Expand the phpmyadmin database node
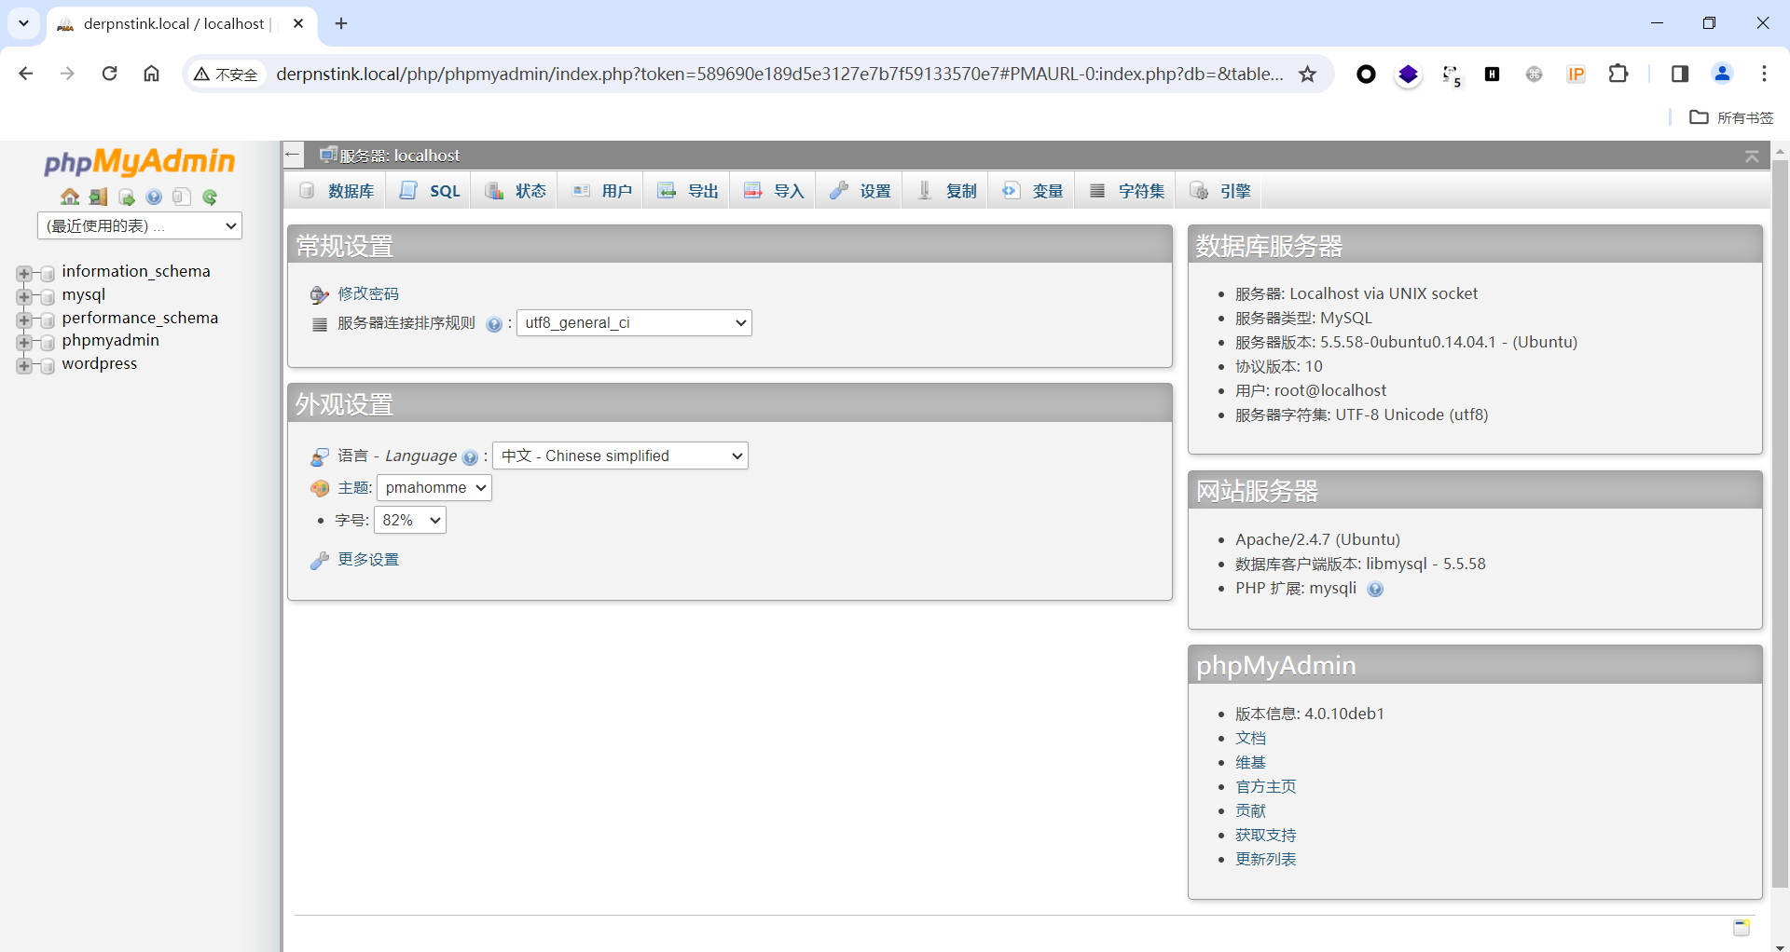The width and height of the screenshot is (1790, 952). [x=24, y=342]
